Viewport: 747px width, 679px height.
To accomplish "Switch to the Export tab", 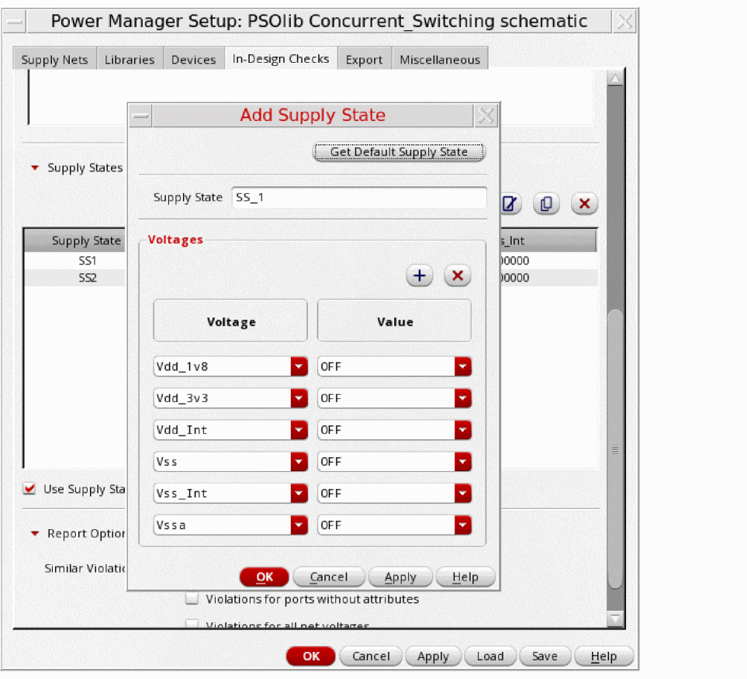I will pyautogui.click(x=364, y=60).
